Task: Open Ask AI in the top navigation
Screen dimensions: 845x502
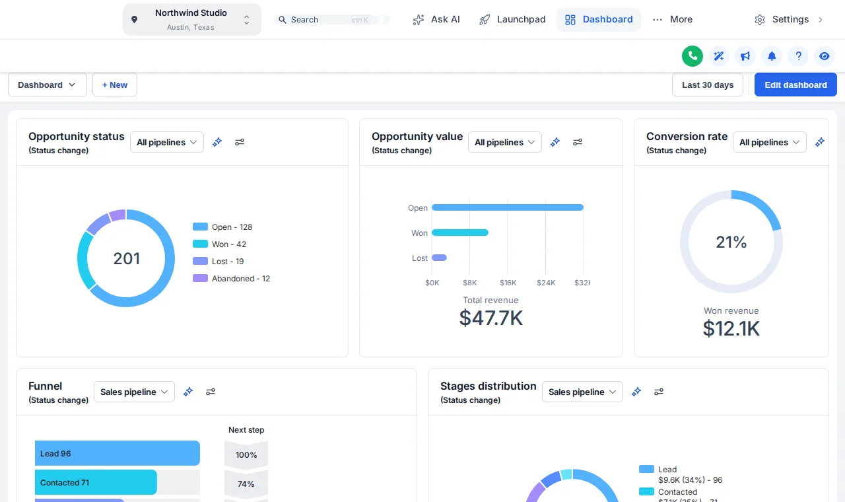Action: tap(436, 20)
